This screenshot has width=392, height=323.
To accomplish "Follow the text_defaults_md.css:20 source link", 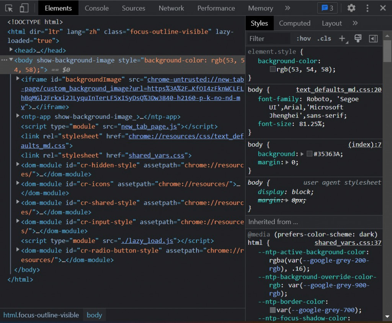I will pyautogui.click(x=338, y=90).
